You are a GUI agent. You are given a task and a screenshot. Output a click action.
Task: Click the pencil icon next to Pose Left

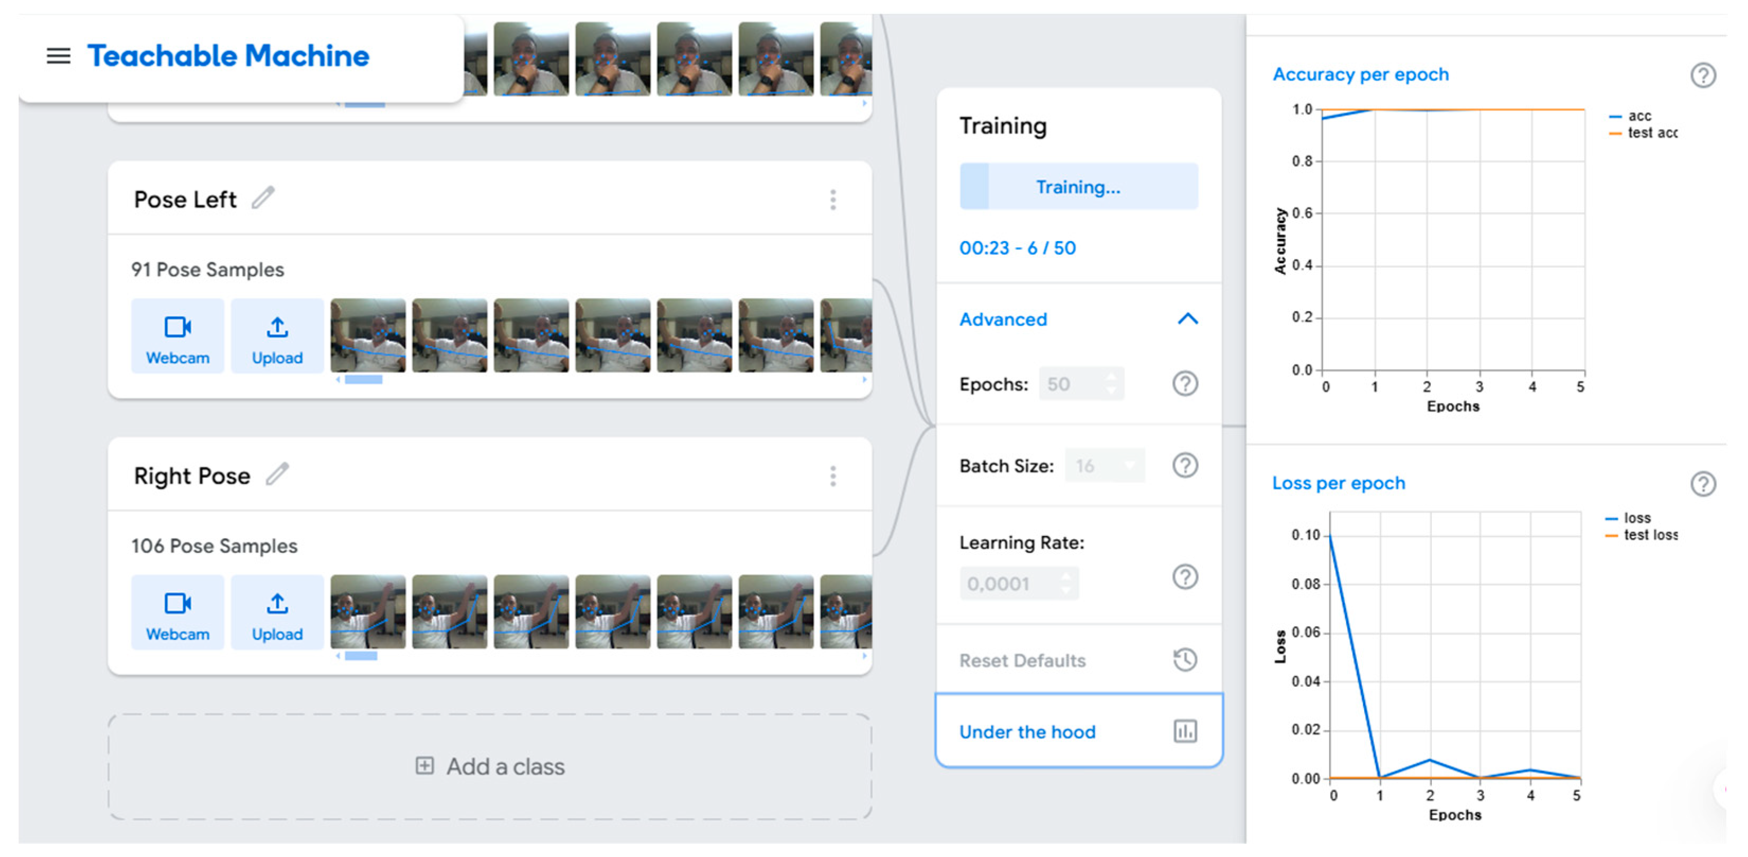point(263,198)
